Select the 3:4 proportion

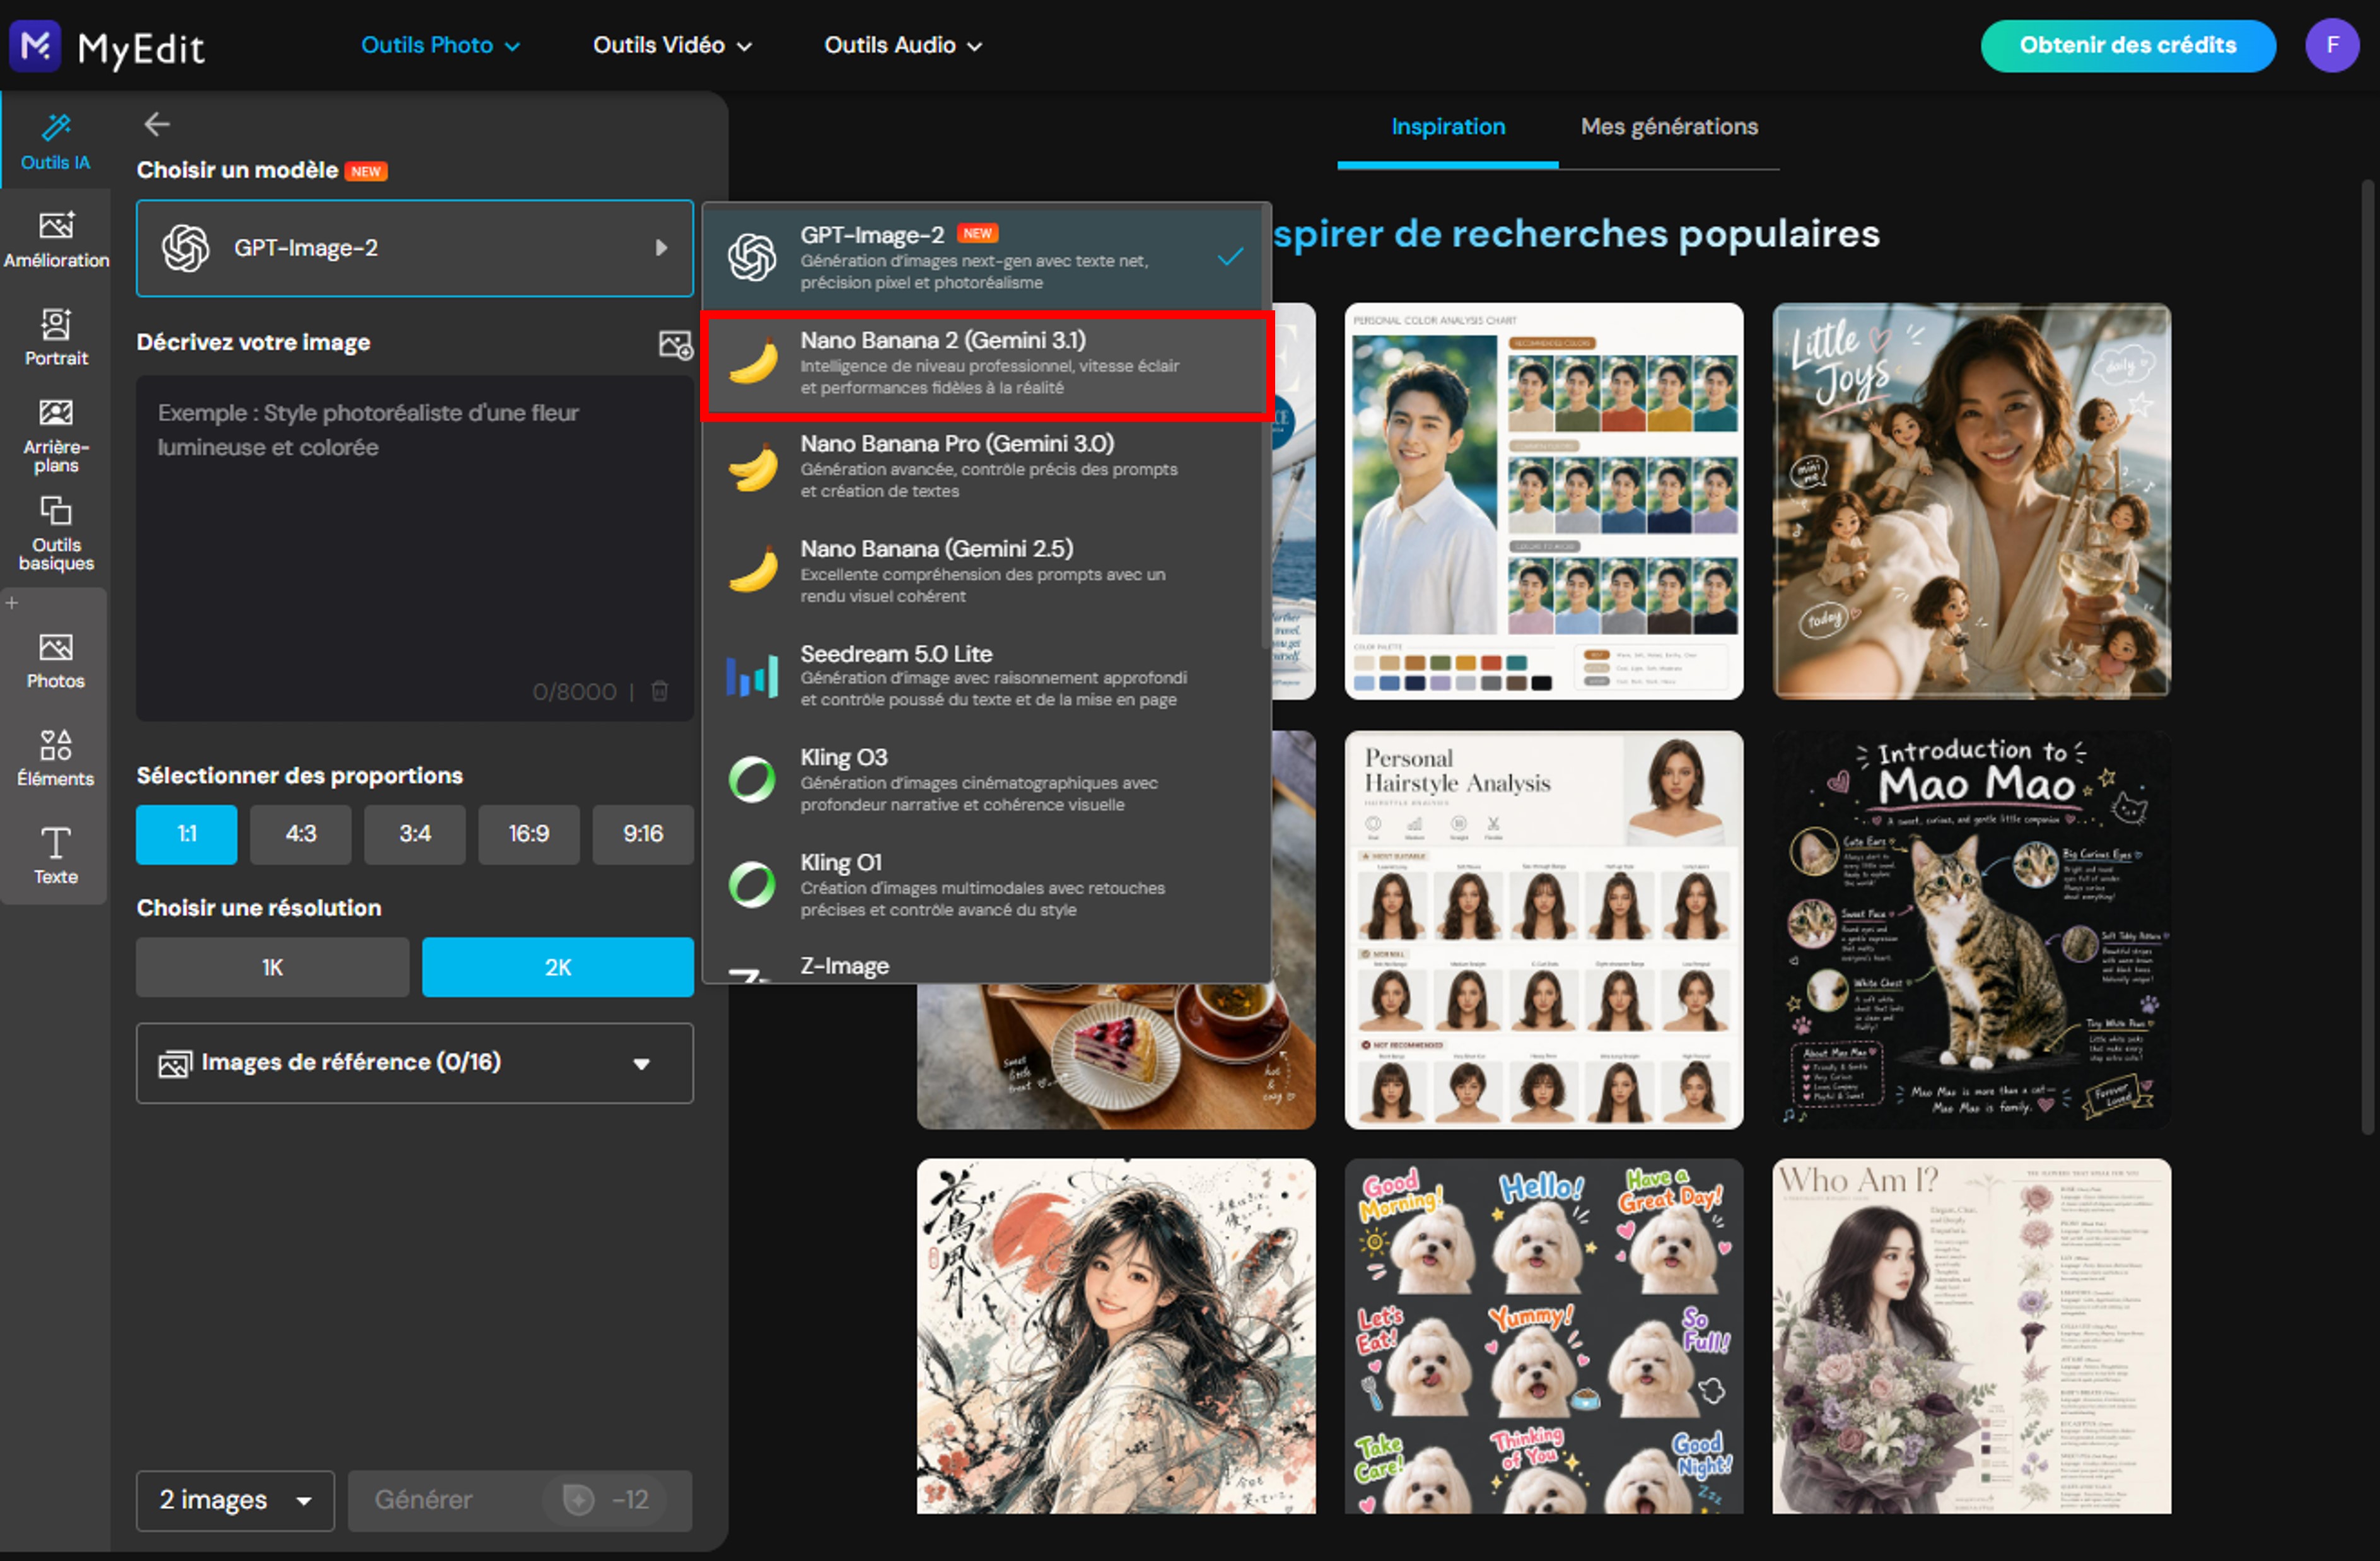415,834
